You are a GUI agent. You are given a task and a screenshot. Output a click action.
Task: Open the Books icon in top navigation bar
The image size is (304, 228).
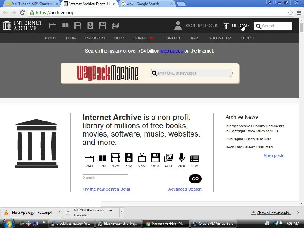pyautogui.click(x=65, y=26)
